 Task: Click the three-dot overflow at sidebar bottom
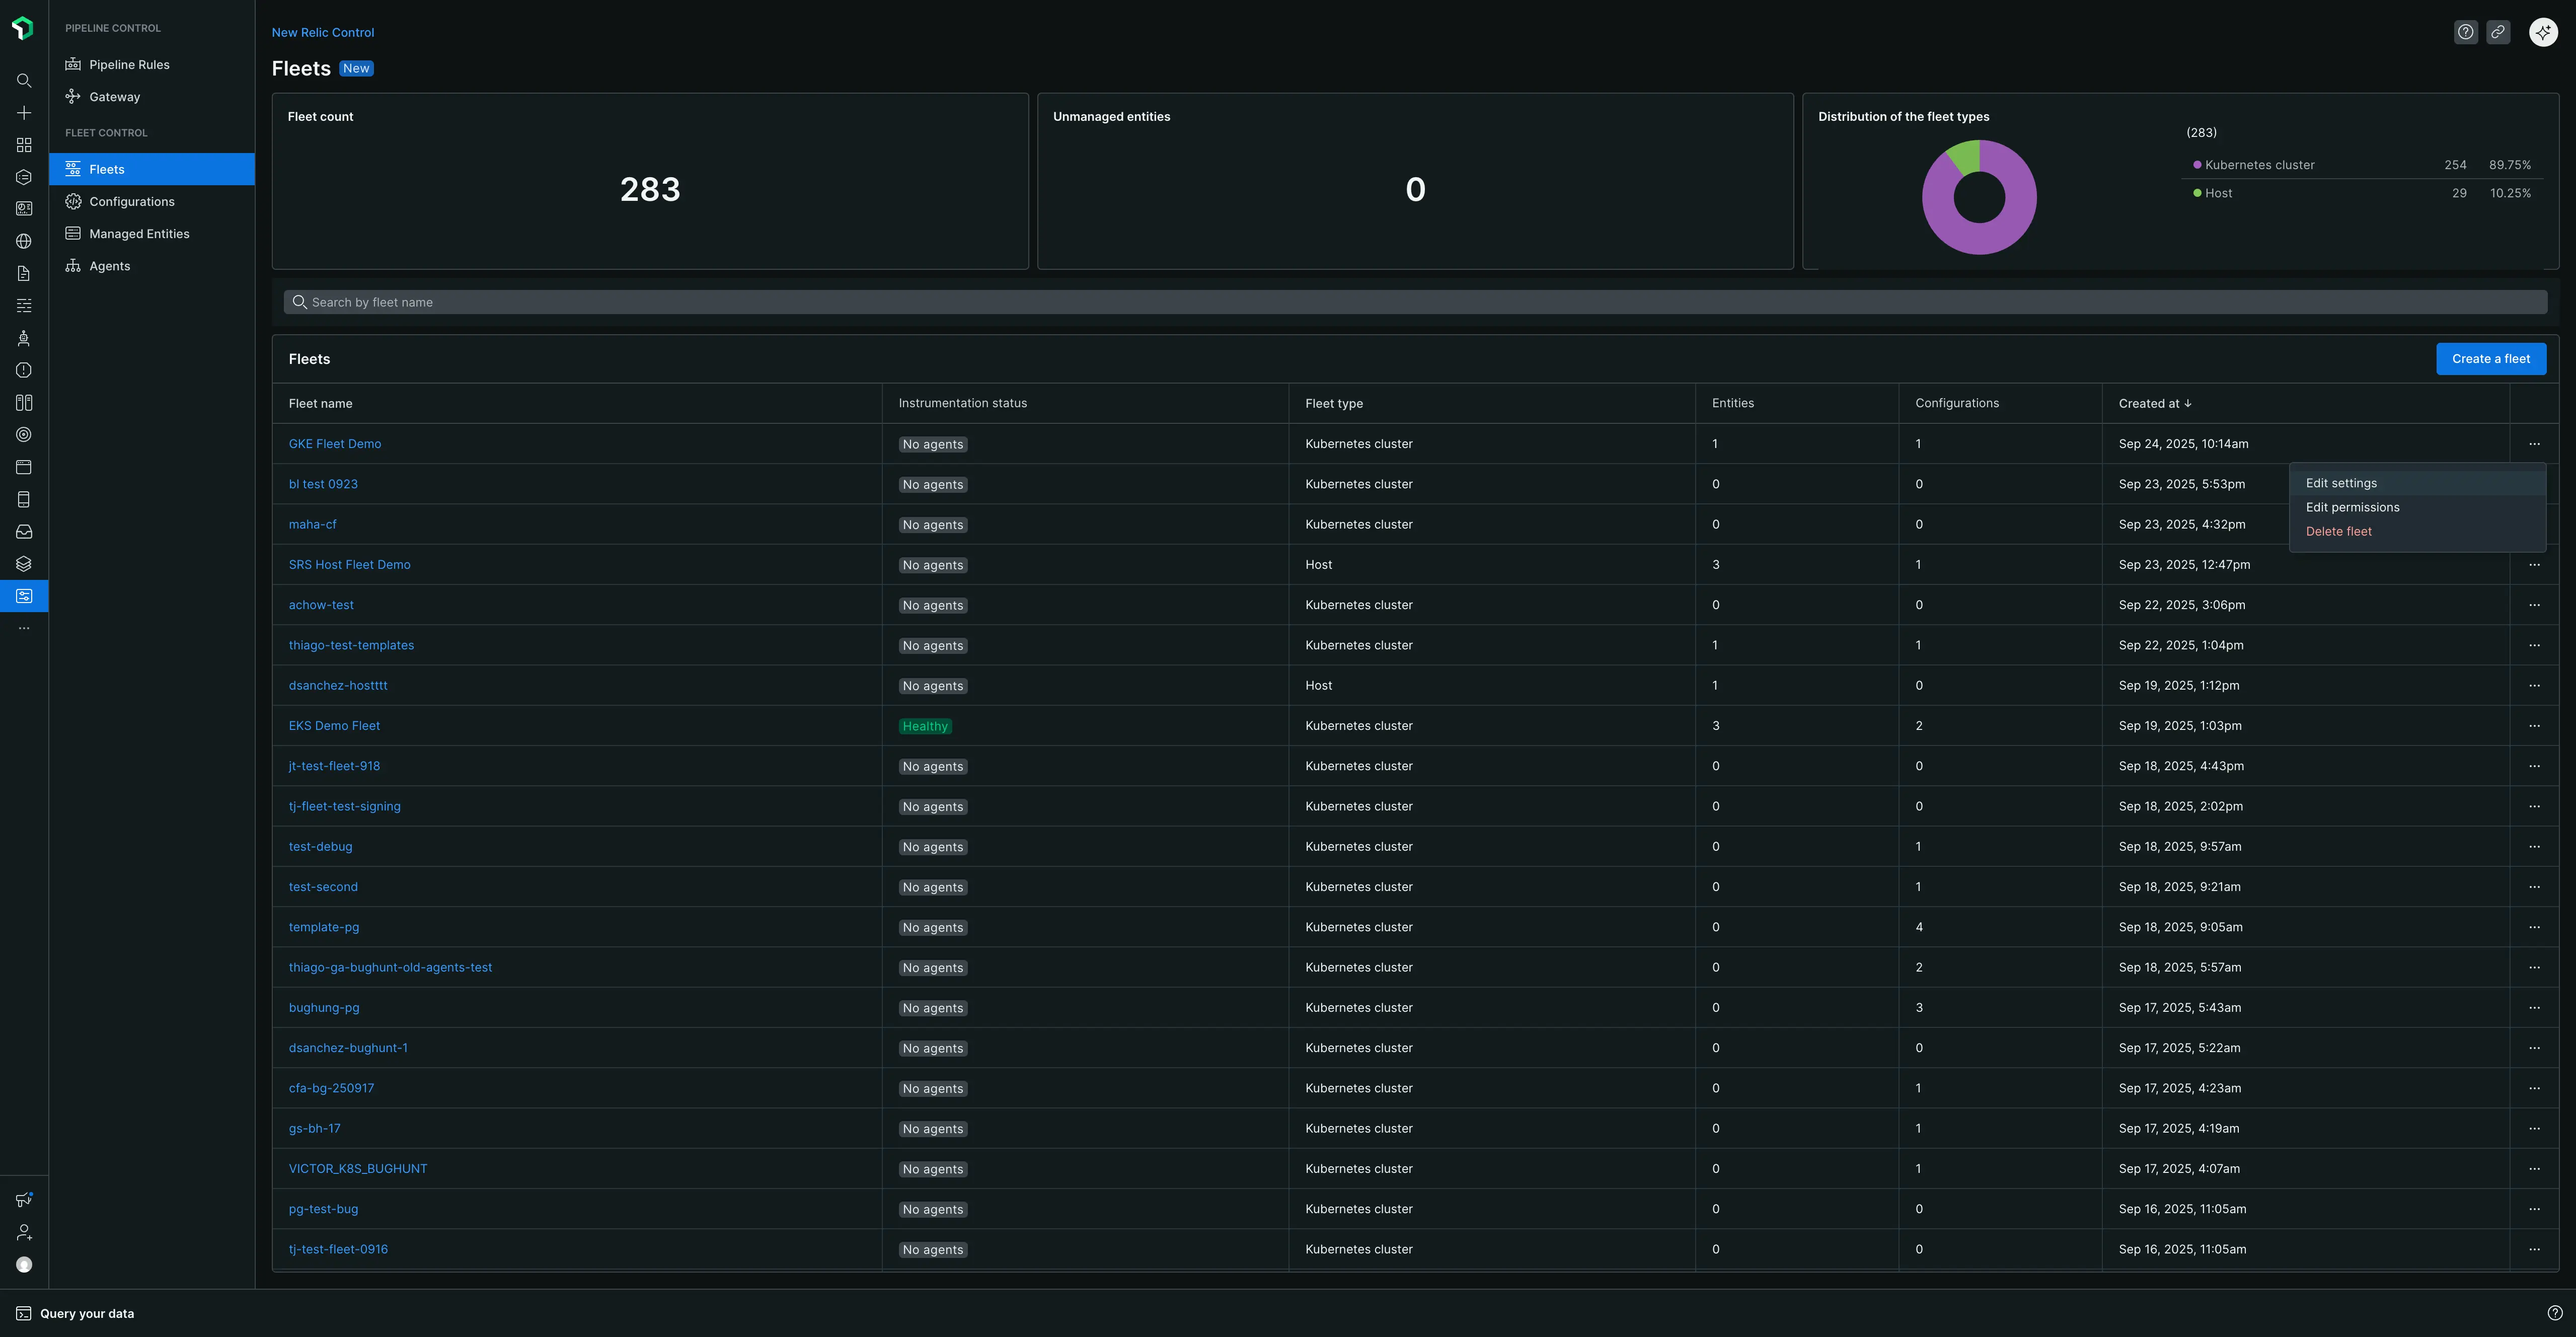[x=23, y=627]
